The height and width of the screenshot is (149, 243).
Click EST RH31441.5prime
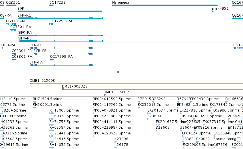64,133
